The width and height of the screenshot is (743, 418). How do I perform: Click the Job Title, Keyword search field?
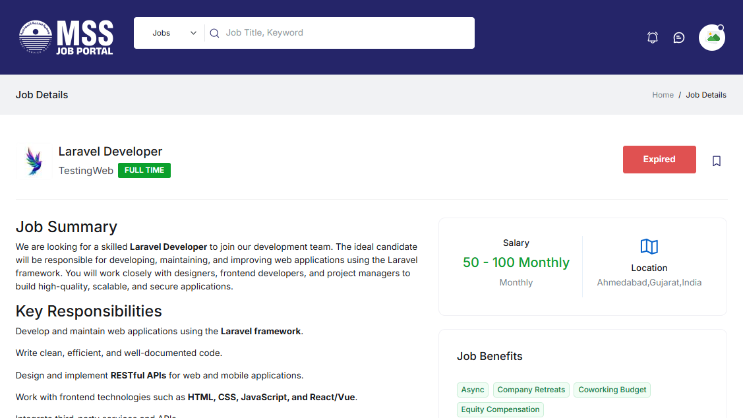click(x=343, y=33)
